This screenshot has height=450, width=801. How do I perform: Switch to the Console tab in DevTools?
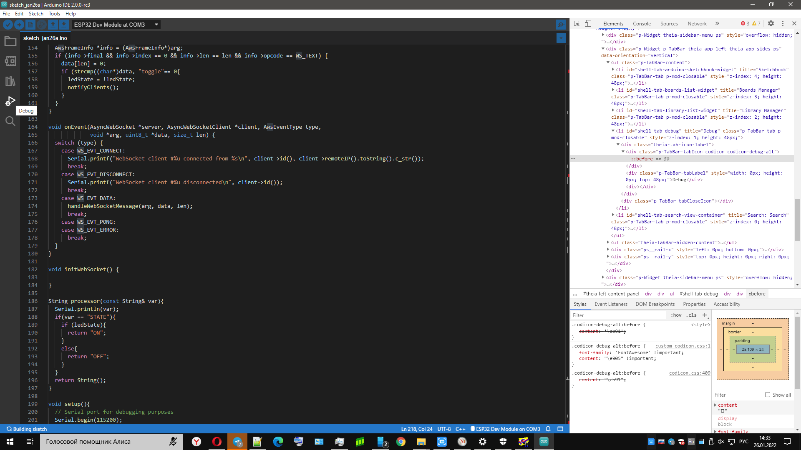(641, 24)
